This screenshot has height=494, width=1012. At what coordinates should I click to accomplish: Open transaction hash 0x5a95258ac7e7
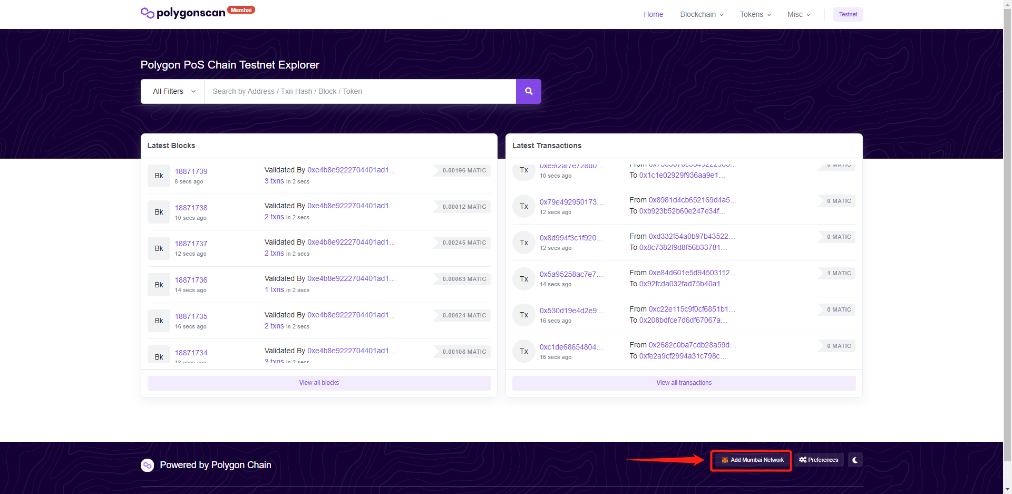[571, 274]
